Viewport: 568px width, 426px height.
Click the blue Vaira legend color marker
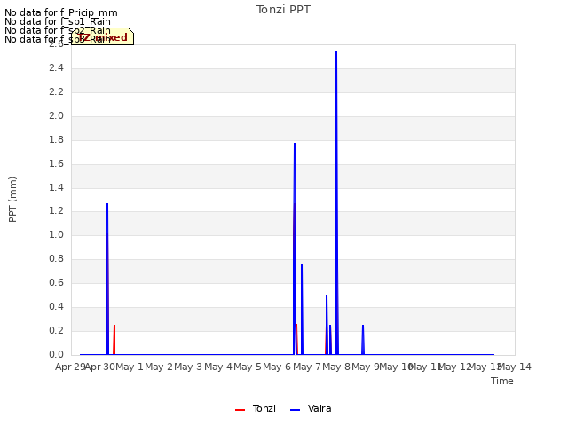coord(296,410)
